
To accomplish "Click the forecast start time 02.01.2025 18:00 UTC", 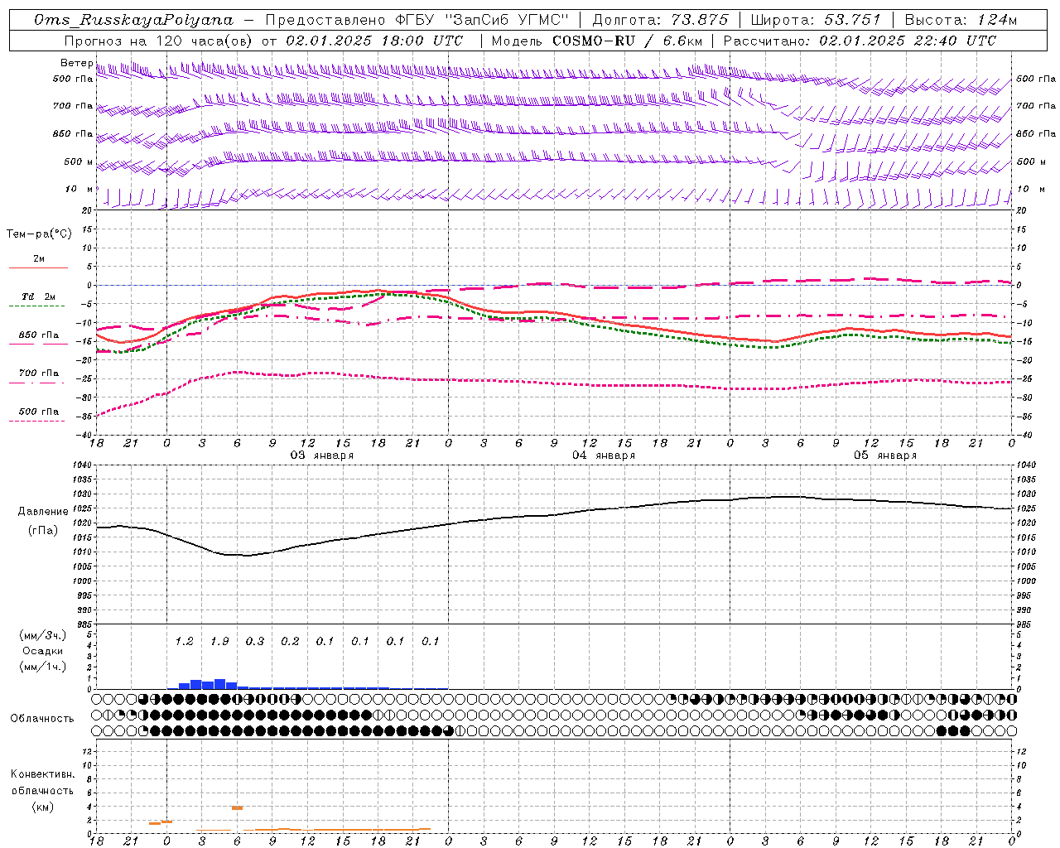I will click(373, 41).
